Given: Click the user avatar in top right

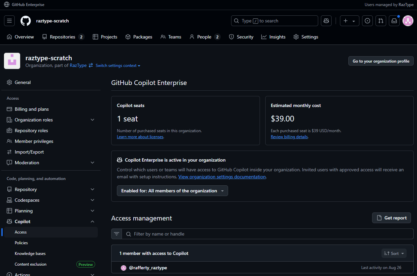Looking at the screenshot, I should coord(408,21).
